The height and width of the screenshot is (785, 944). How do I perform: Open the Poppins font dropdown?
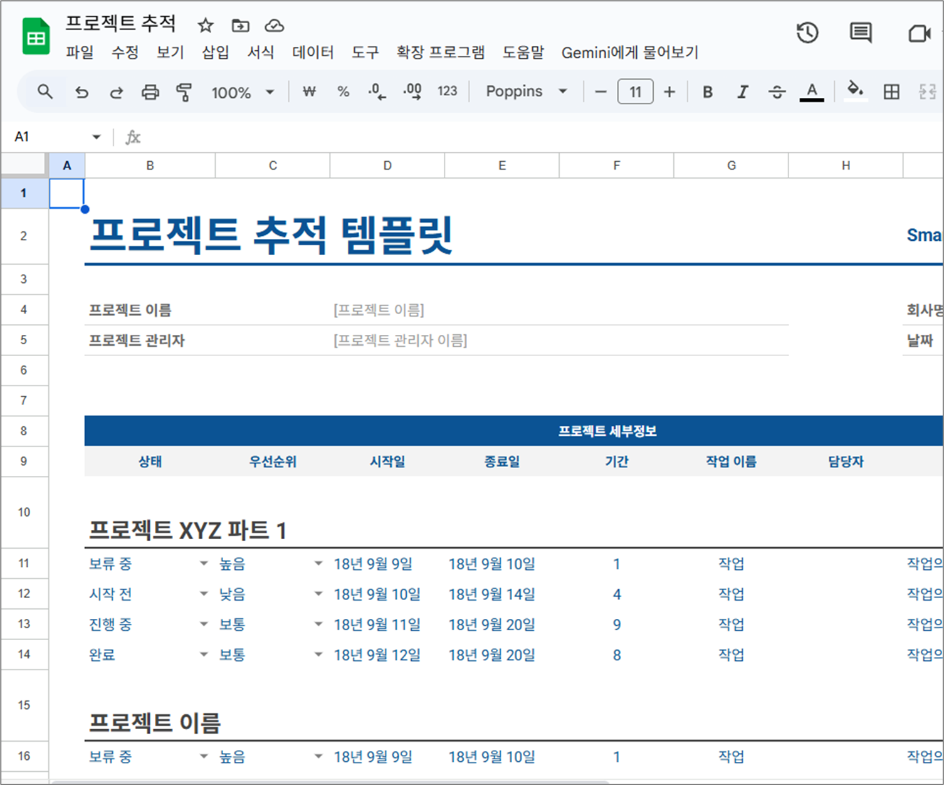tap(527, 92)
